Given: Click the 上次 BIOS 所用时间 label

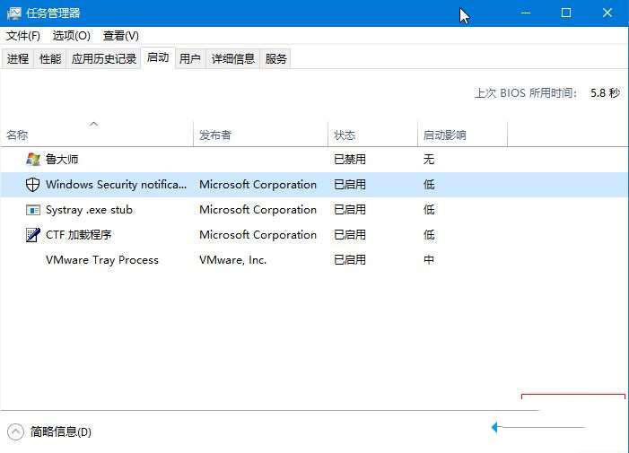Looking at the screenshot, I should 526,93.
